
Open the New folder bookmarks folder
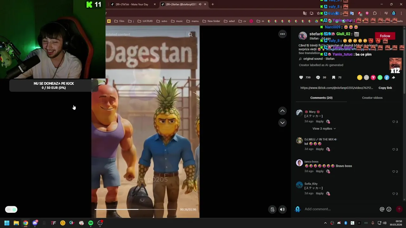pyautogui.click(x=211, y=21)
